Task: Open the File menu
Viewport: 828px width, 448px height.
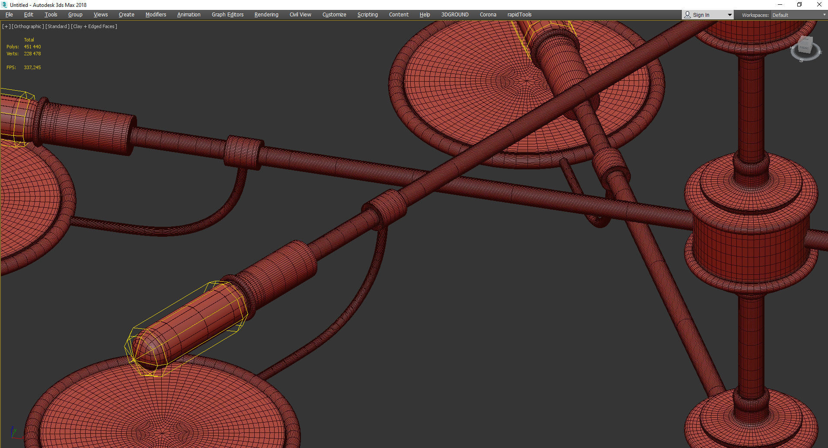Action: click(x=9, y=15)
